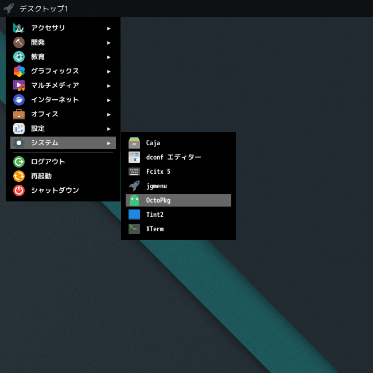Open the 教育 menu category

click(x=63, y=57)
